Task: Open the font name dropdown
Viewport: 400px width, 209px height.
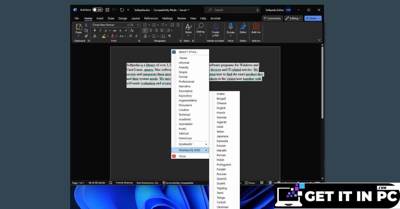Action: point(128,25)
